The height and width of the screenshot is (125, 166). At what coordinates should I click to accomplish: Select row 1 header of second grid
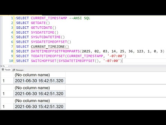point(7,94)
